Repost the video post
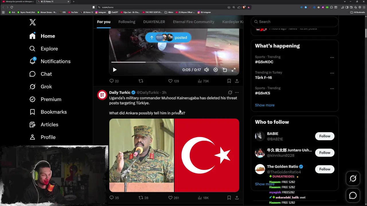This screenshot has width=367, height=206. click(141, 81)
